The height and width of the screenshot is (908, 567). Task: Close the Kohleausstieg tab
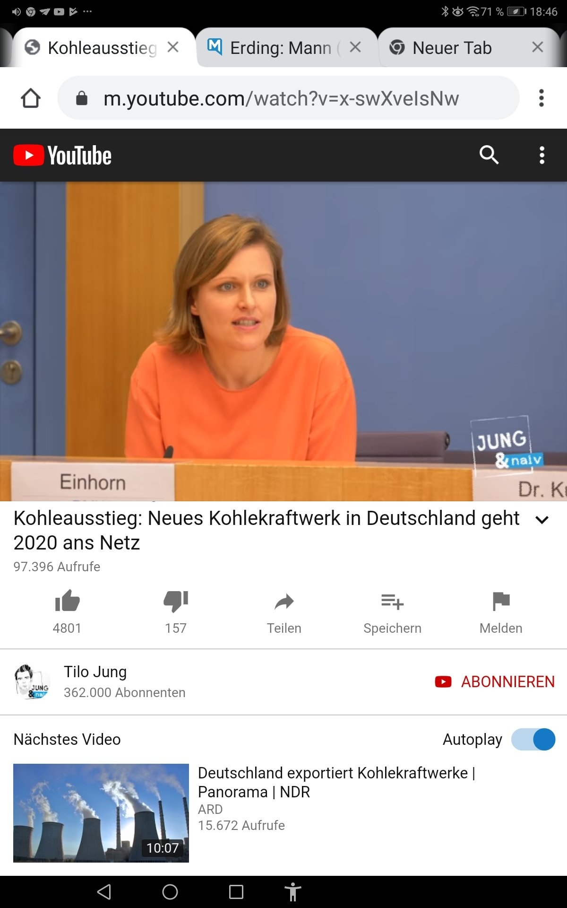173,47
